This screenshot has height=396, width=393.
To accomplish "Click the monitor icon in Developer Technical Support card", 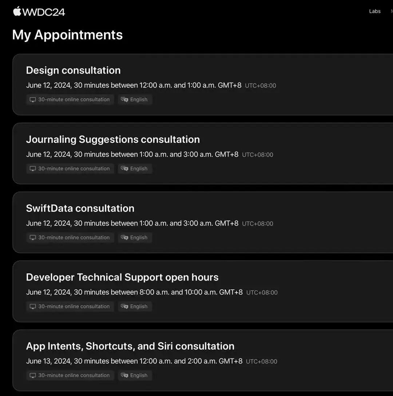I will tap(33, 306).
